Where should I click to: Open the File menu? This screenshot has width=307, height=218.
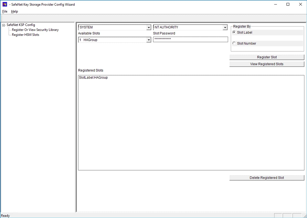5,11
